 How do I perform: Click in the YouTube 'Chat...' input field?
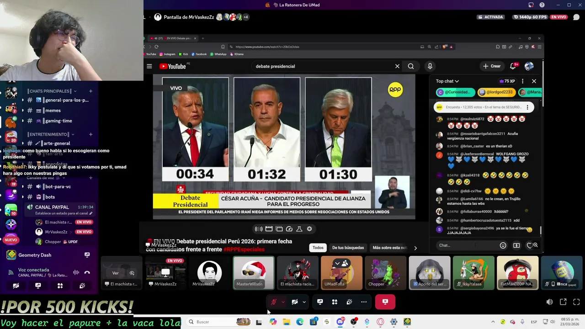466,245
